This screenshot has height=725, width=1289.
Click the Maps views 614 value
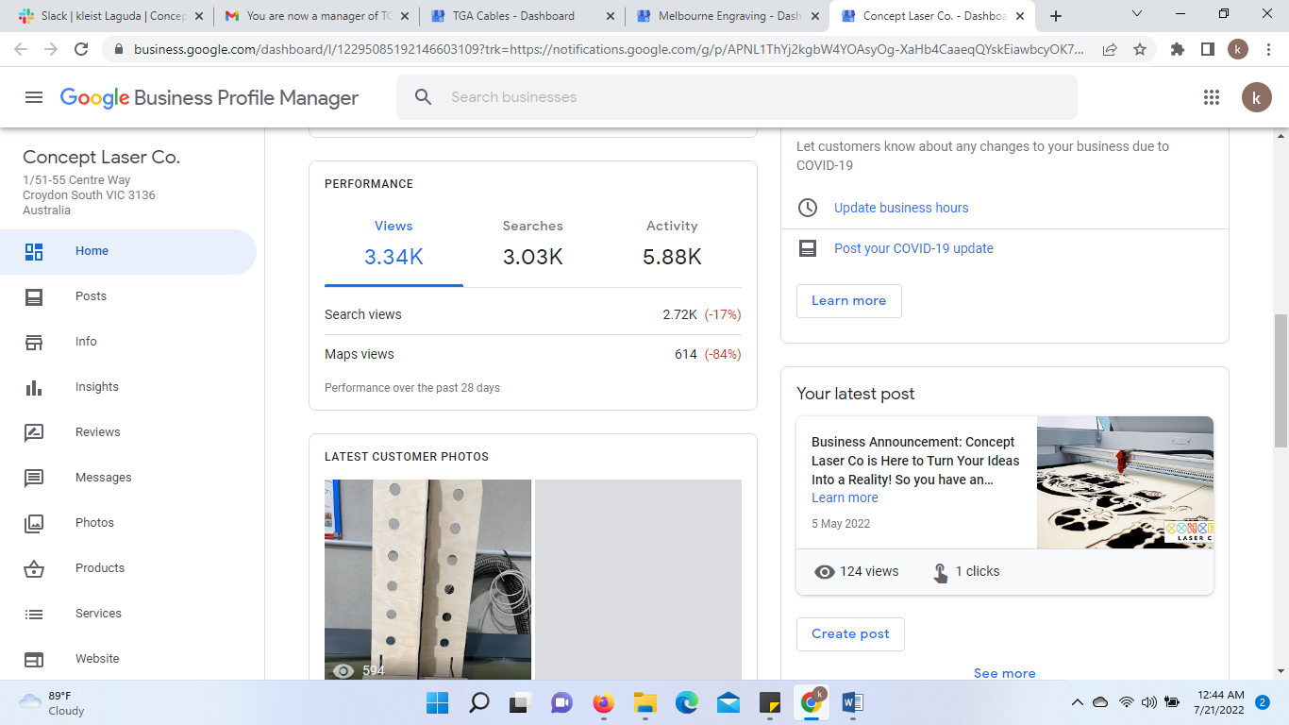(686, 354)
